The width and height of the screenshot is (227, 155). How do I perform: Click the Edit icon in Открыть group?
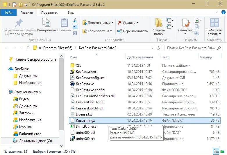(196, 27)
